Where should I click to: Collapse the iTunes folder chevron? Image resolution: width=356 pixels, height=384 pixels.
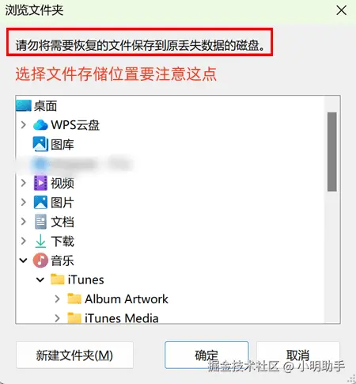(x=40, y=279)
